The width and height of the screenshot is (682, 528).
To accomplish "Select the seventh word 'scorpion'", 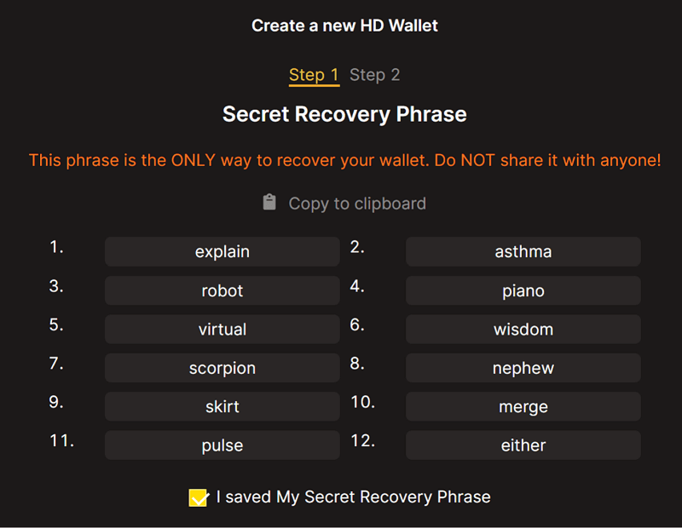I will pyautogui.click(x=223, y=368).
